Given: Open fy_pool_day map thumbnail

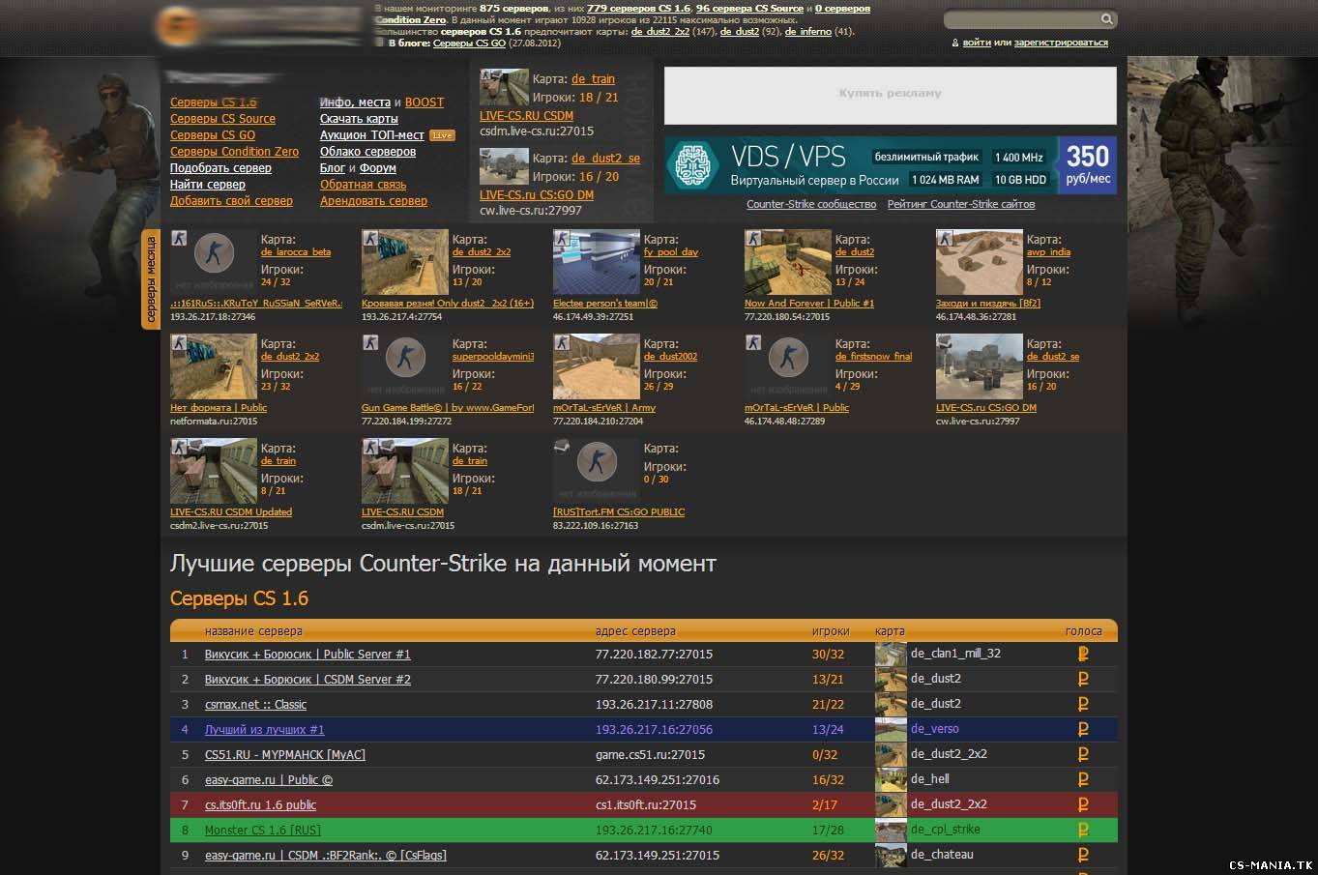Looking at the screenshot, I should tap(597, 262).
